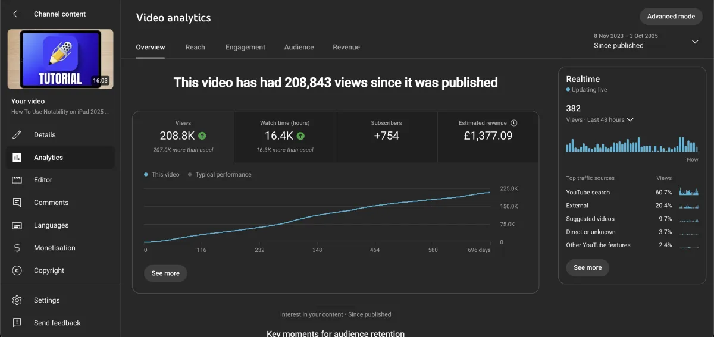Select the Analytics bar-chart icon
This screenshot has width=714, height=337.
(17, 158)
